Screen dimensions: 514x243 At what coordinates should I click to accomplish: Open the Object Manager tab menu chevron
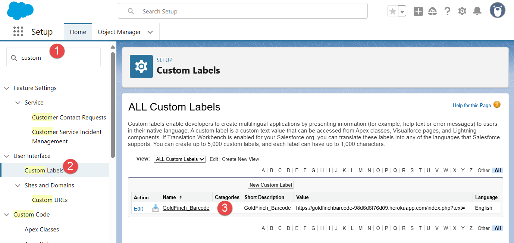(x=150, y=32)
